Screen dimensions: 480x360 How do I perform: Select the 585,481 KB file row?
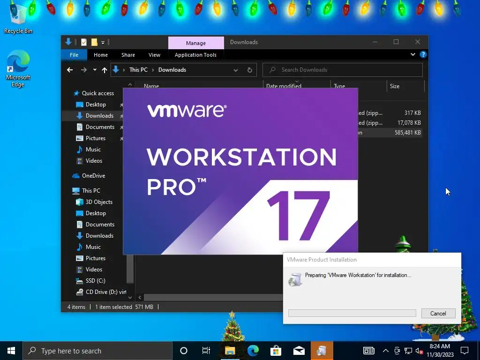[x=390, y=133]
